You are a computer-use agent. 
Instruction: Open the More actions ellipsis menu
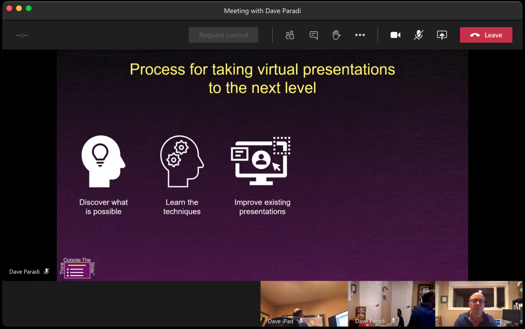pos(360,35)
